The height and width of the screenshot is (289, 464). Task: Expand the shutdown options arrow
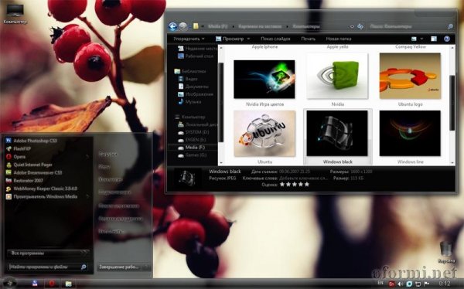tap(147, 267)
